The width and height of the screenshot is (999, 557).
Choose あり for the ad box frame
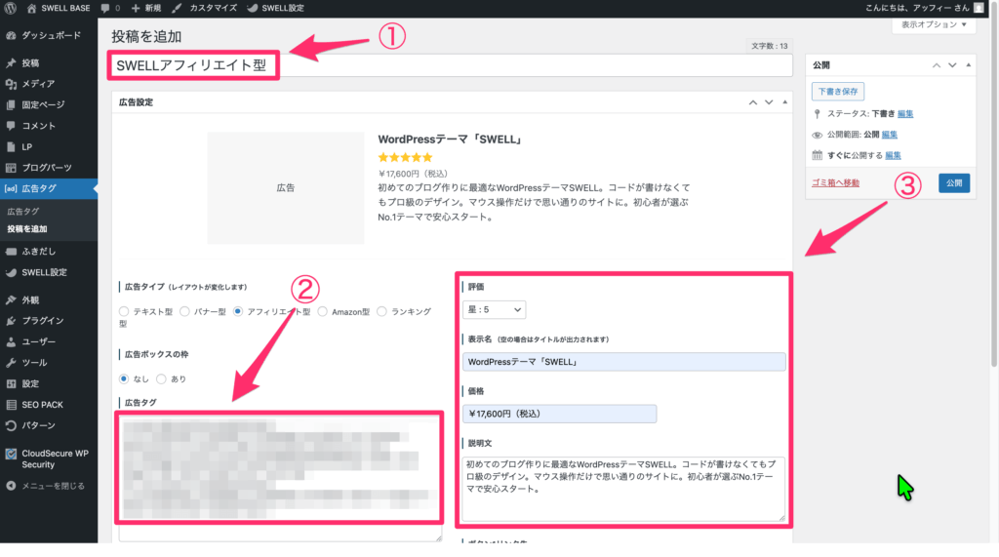click(x=162, y=378)
